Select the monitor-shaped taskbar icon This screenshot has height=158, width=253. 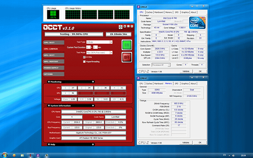pos(46,155)
